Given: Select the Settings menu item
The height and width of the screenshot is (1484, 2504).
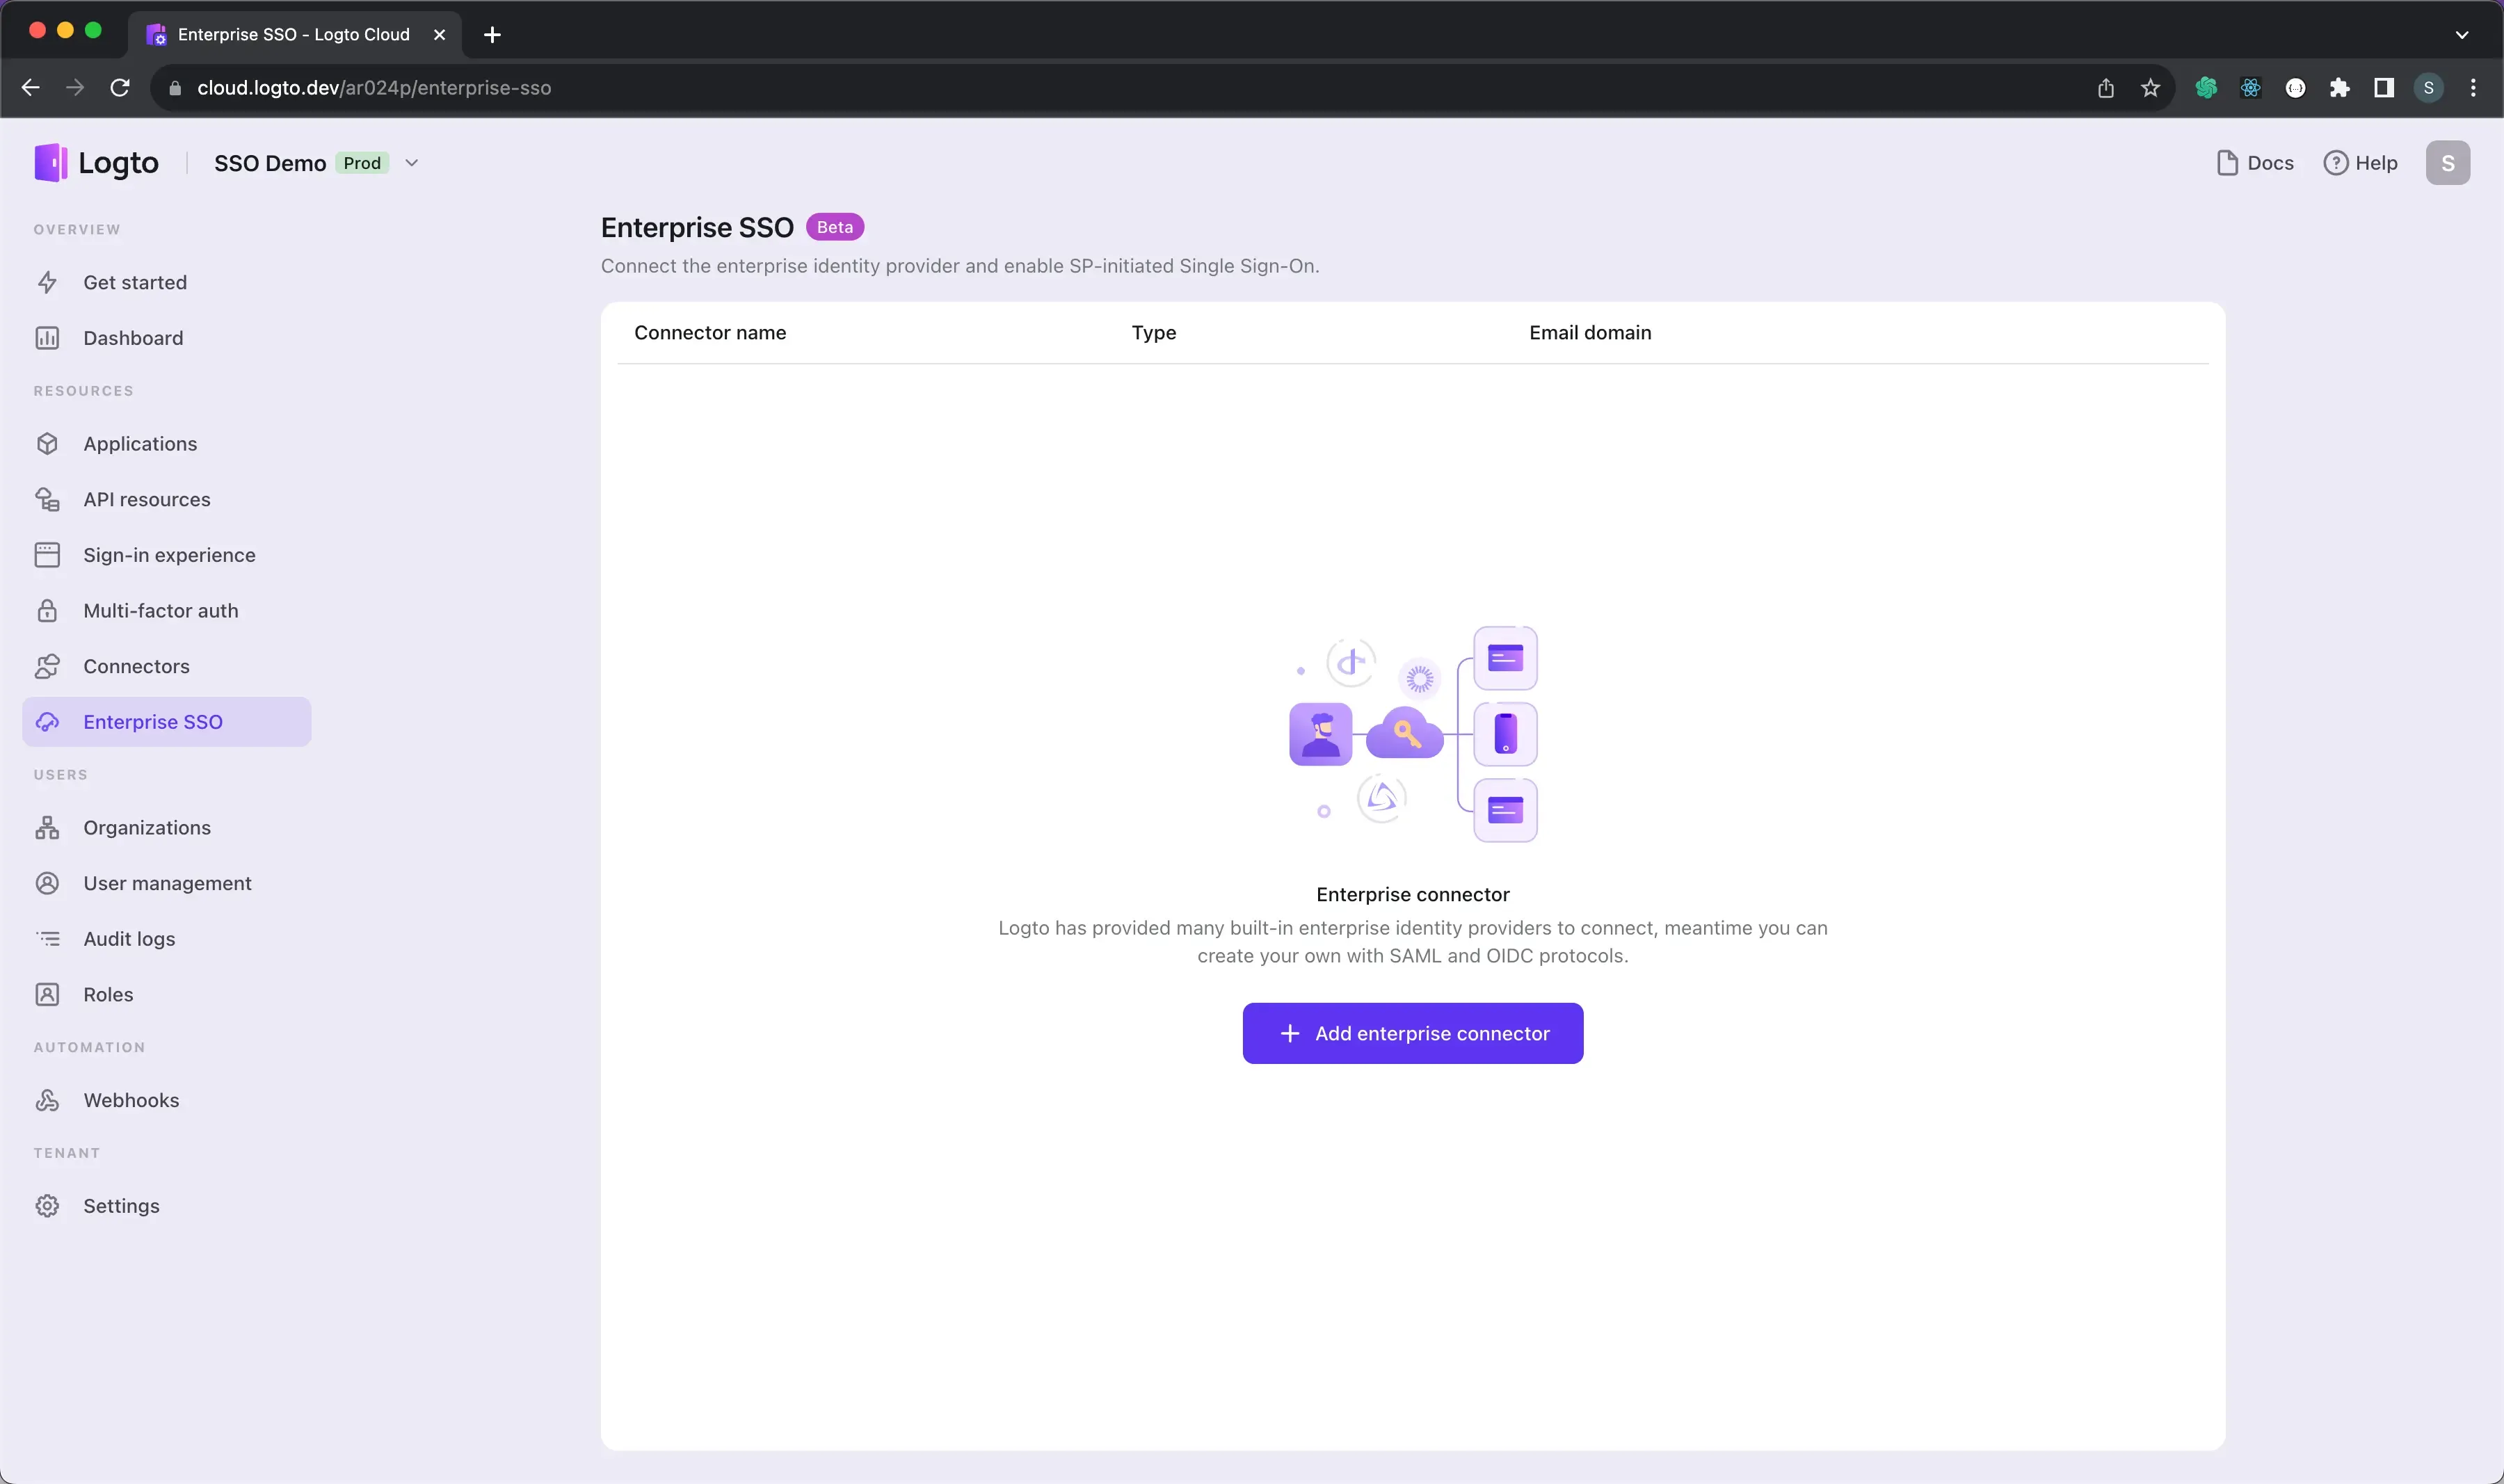Looking at the screenshot, I should (122, 1205).
